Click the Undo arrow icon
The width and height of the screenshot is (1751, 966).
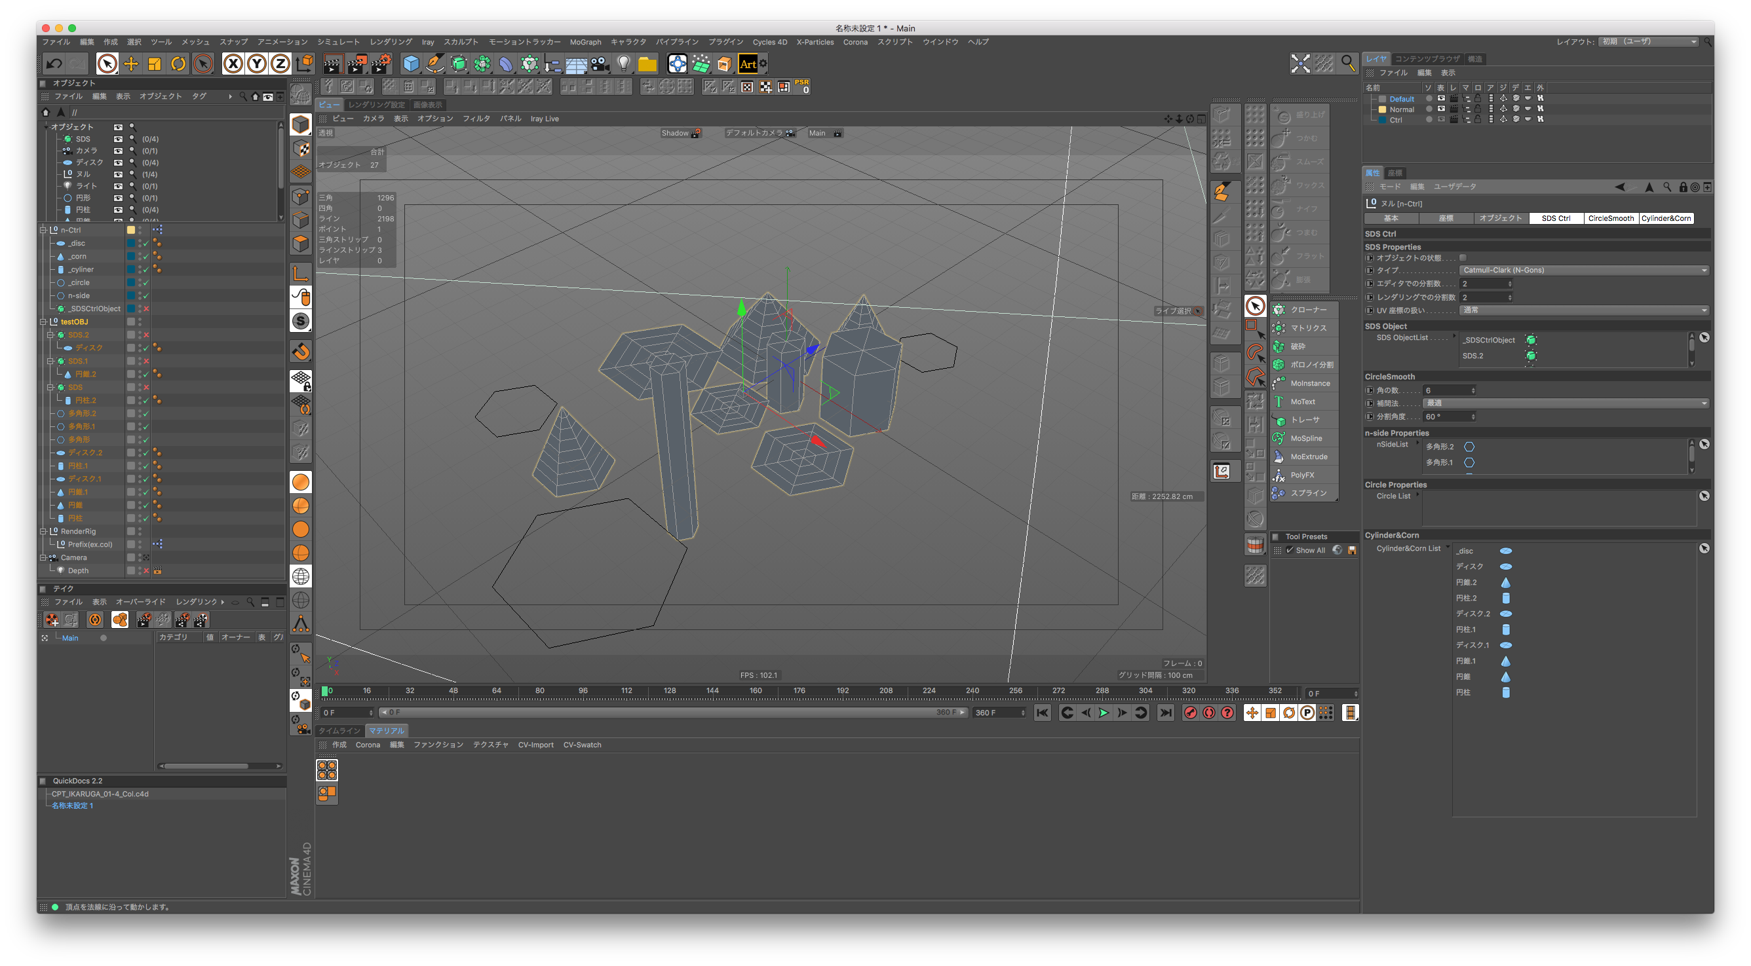coord(54,64)
